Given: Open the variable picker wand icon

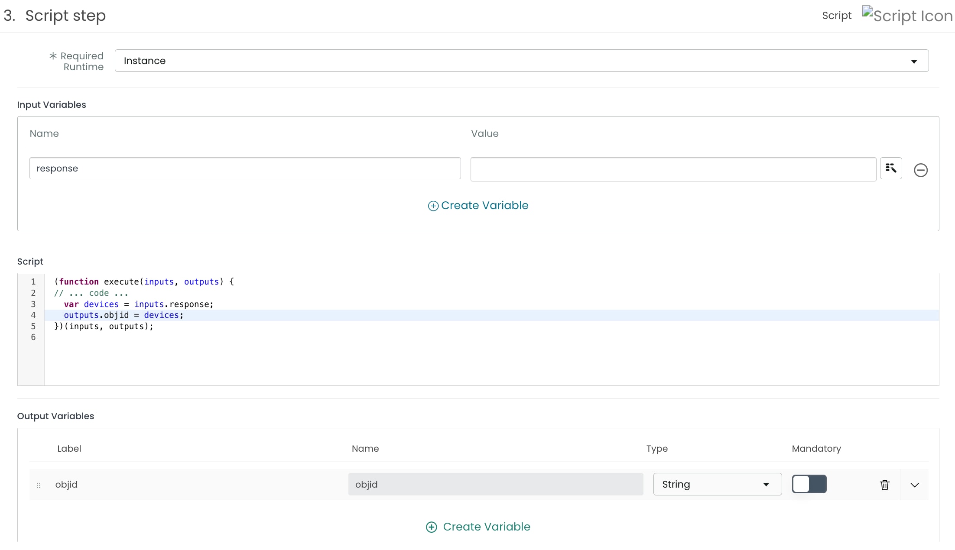Looking at the screenshot, I should [891, 168].
